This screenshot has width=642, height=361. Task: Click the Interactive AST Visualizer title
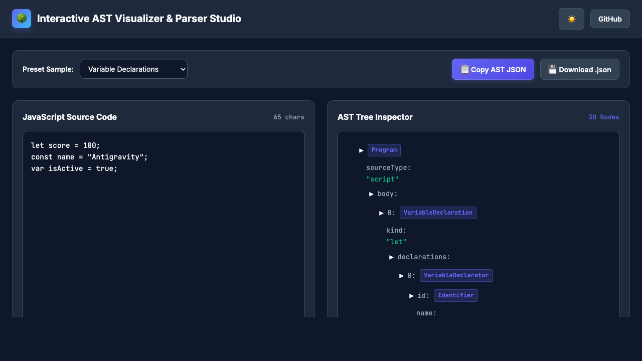click(139, 19)
